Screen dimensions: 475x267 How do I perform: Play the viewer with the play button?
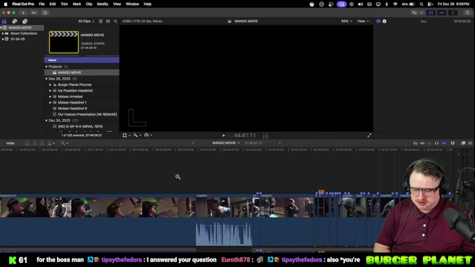pos(223,136)
